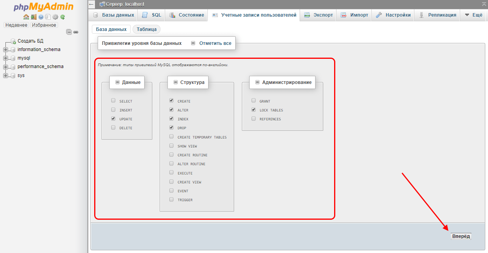The image size is (488, 253).
Task: Click the Вперёд submit button
Action: [x=461, y=236]
